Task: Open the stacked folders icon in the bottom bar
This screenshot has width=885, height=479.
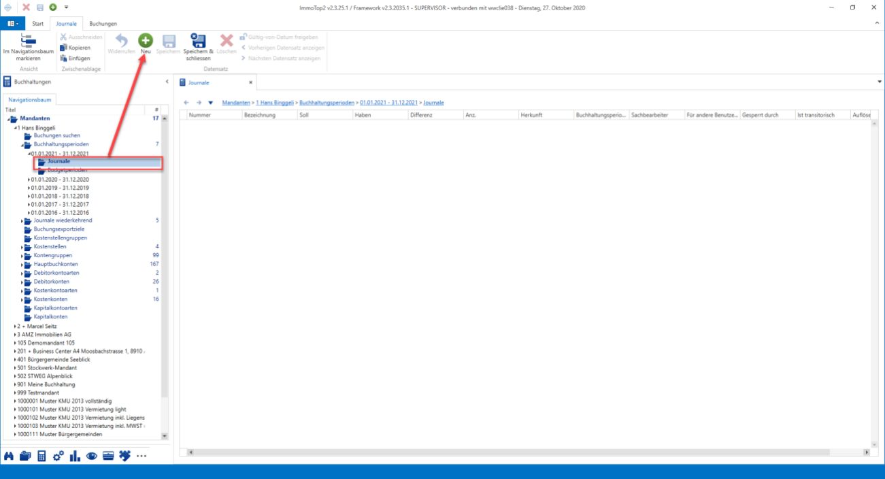Action: click(x=25, y=456)
